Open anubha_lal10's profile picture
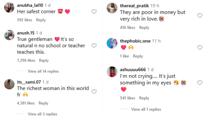The width and height of the screenshot is (206, 116). pyautogui.click(x=9, y=7)
